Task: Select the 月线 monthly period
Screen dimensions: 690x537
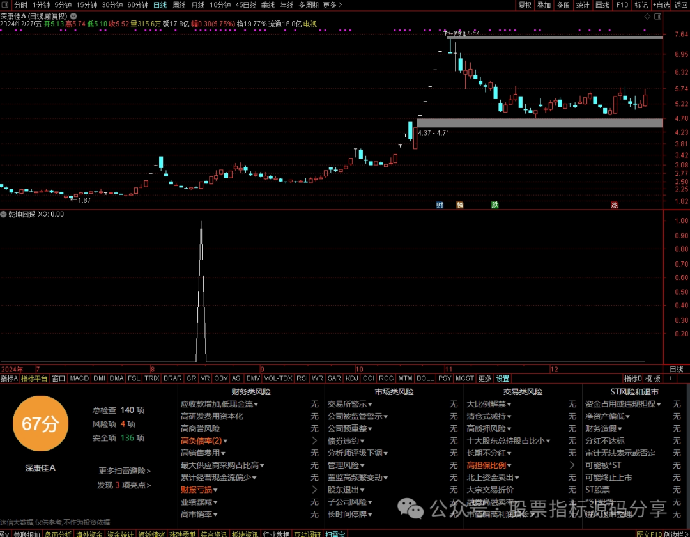Action: (198, 5)
